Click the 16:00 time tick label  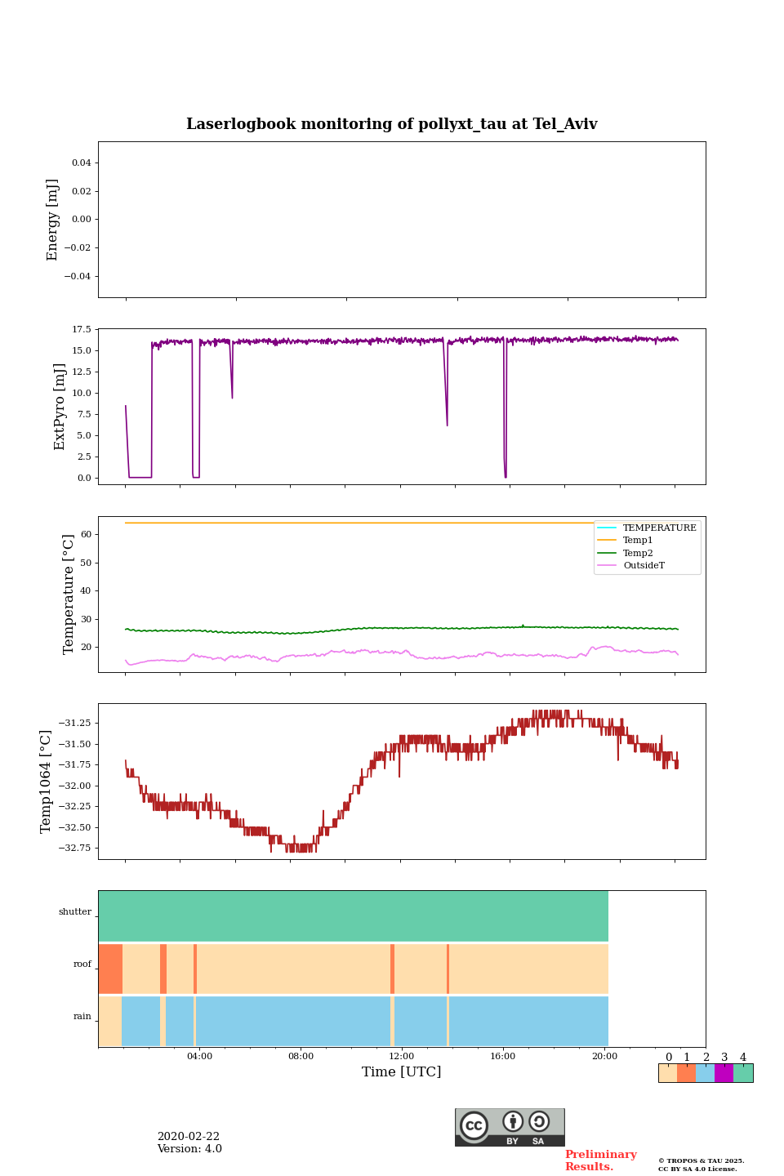tap(503, 1056)
